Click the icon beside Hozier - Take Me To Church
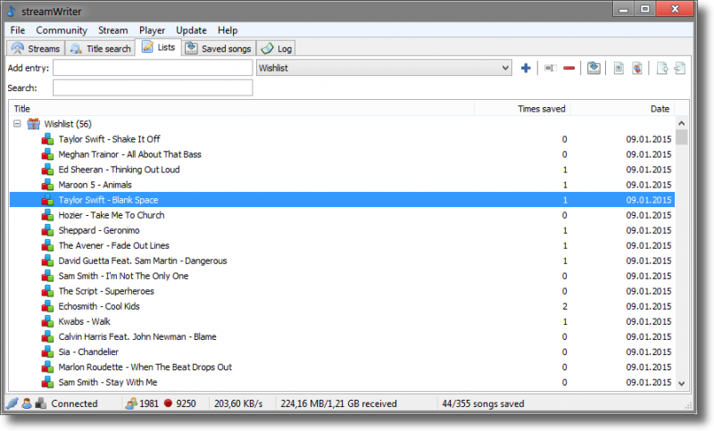This screenshot has height=431, width=714. (x=47, y=215)
